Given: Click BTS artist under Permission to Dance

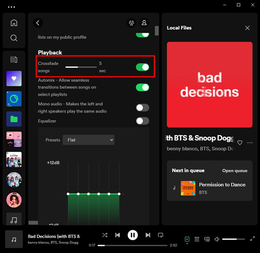Looking at the screenshot, I should point(203,192).
